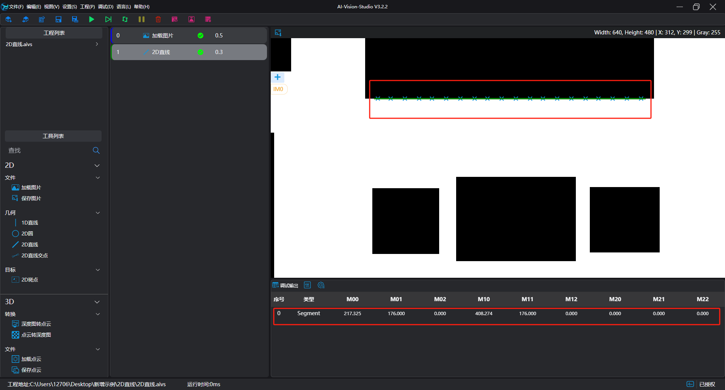Run the project with the green play icon
Screen dimensions: 725x390
point(91,19)
